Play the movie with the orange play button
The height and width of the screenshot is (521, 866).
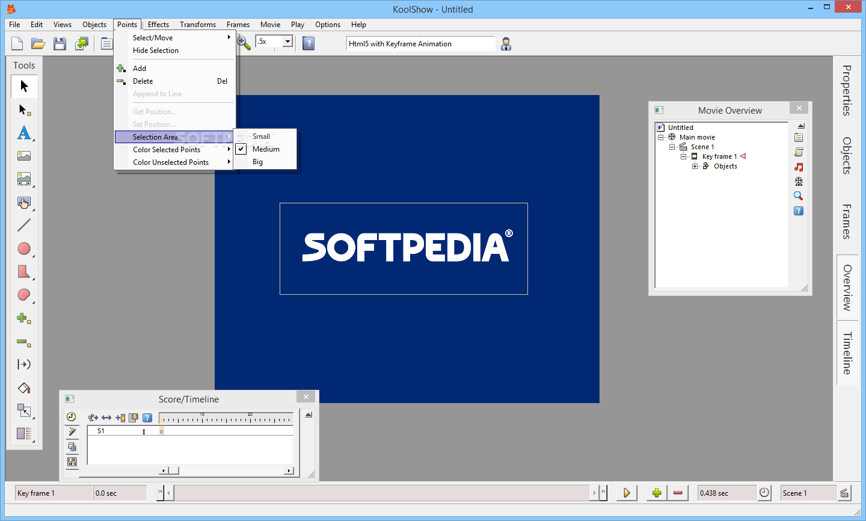pyautogui.click(x=627, y=493)
